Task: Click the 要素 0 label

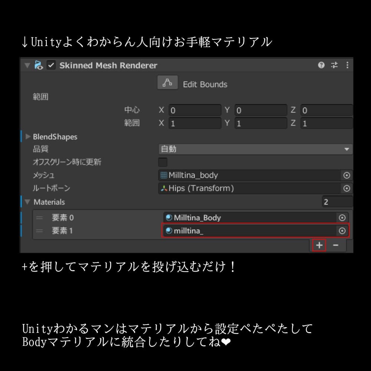Action: [x=63, y=217]
